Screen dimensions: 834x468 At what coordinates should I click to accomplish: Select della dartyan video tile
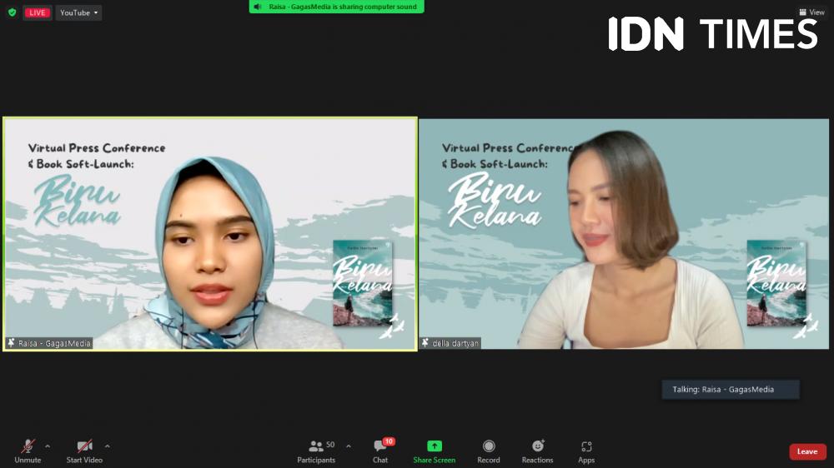point(624,234)
